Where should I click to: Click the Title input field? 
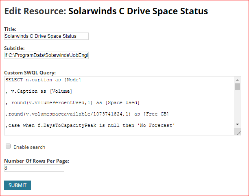[46, 36]
